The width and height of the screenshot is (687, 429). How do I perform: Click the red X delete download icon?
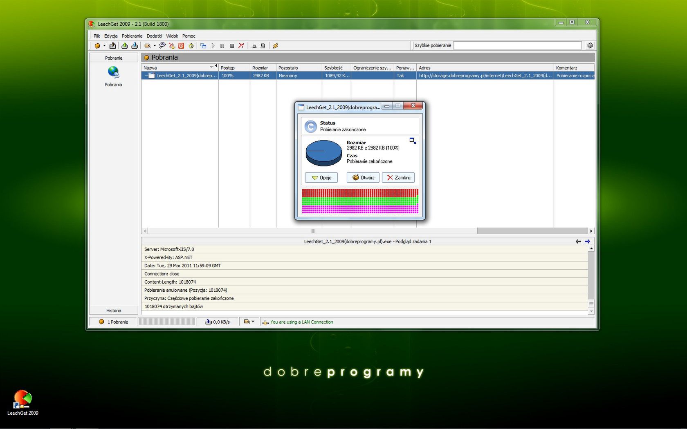[x=241, y=46]
